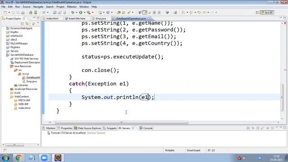This screenshot has height=162, width=288.
Task: Click the Open Web Browser globe icon
Action: point(167,13)
